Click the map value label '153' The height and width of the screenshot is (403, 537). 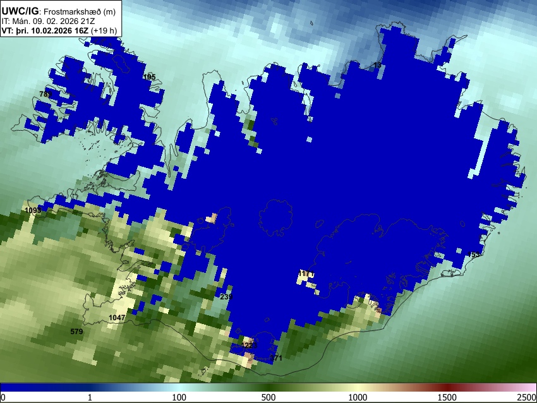(473, 255)
